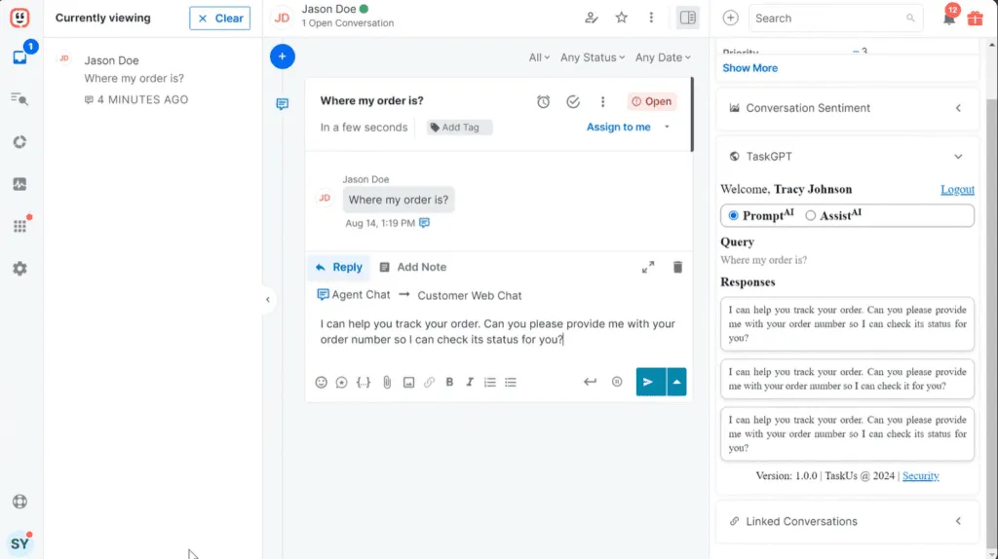Switch to the Add Note tab

(413, 267)
